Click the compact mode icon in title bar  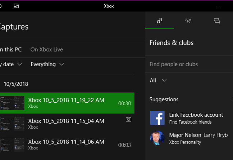tap(16, 6)
